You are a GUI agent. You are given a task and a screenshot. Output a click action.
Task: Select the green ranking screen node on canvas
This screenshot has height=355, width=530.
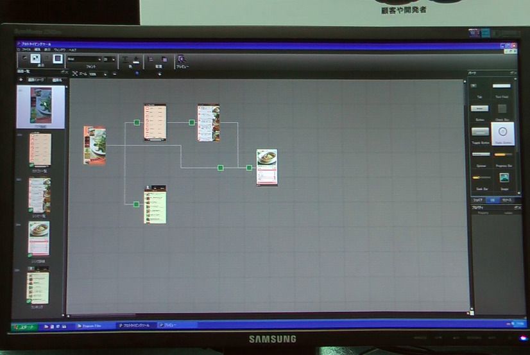pos(155,204)
